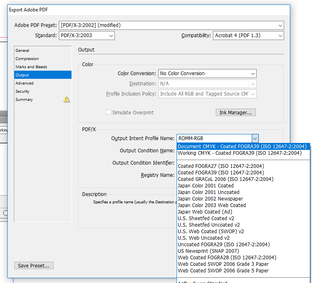Select the General panel
This screenshot has height=283, width=318.
[43, 51]
